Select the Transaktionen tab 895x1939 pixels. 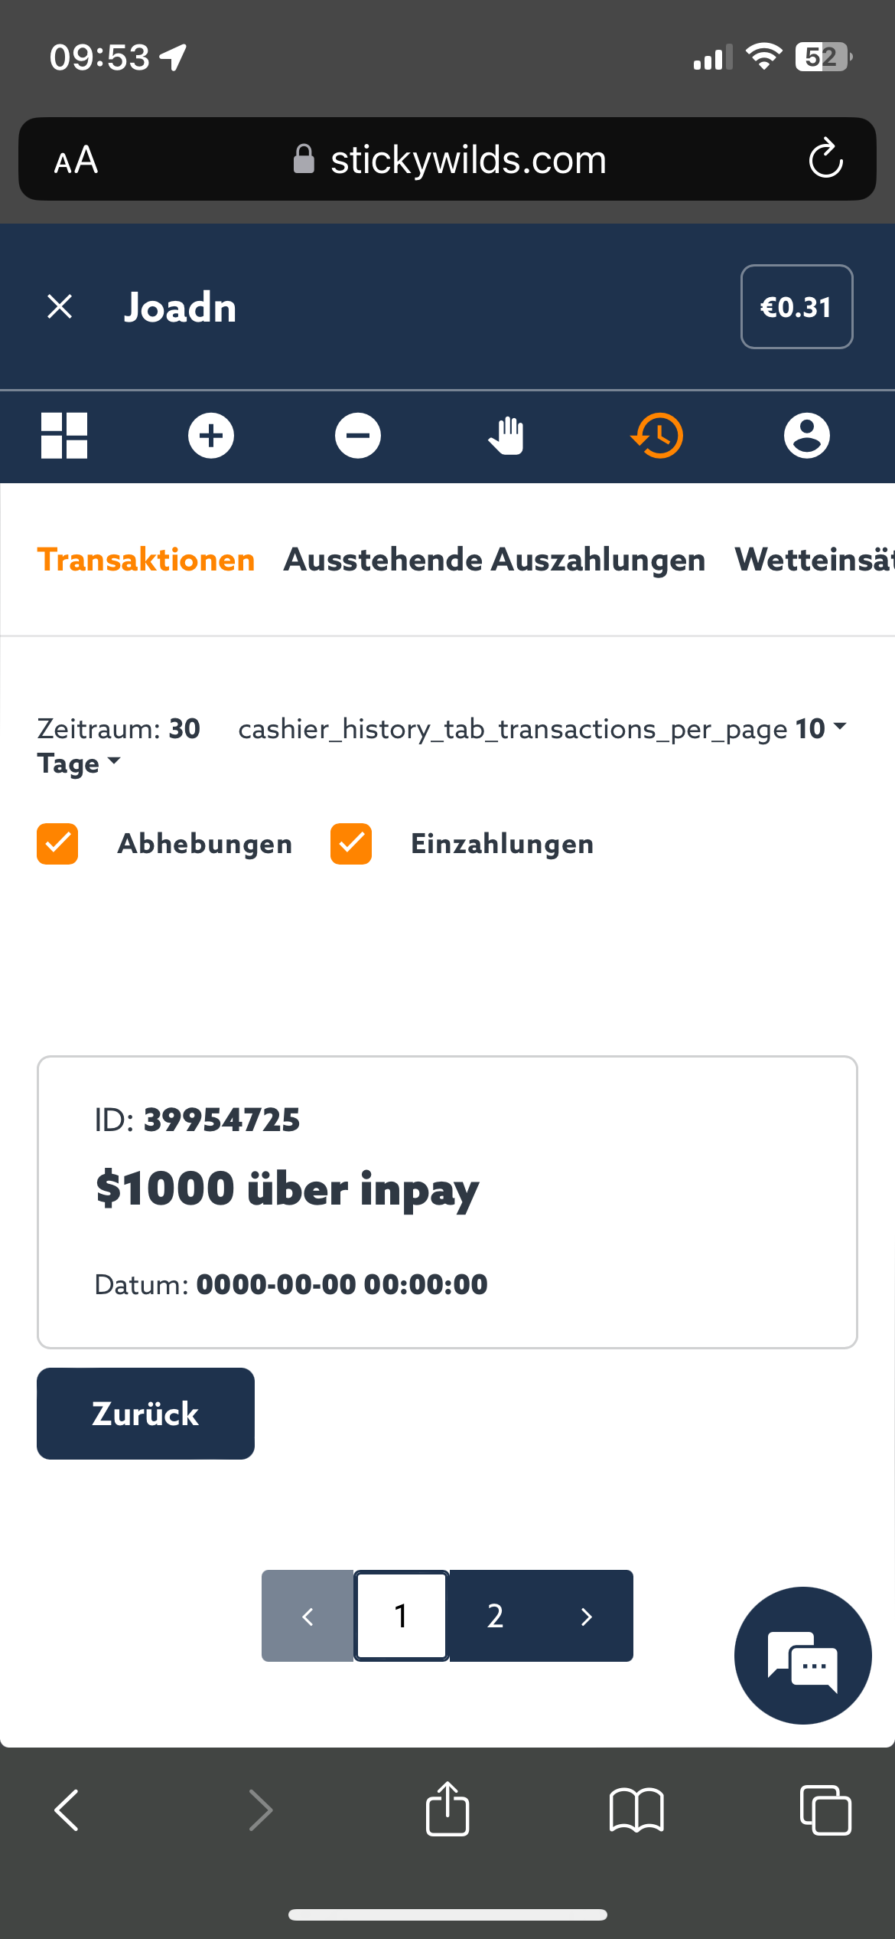(x=145, y=560)
